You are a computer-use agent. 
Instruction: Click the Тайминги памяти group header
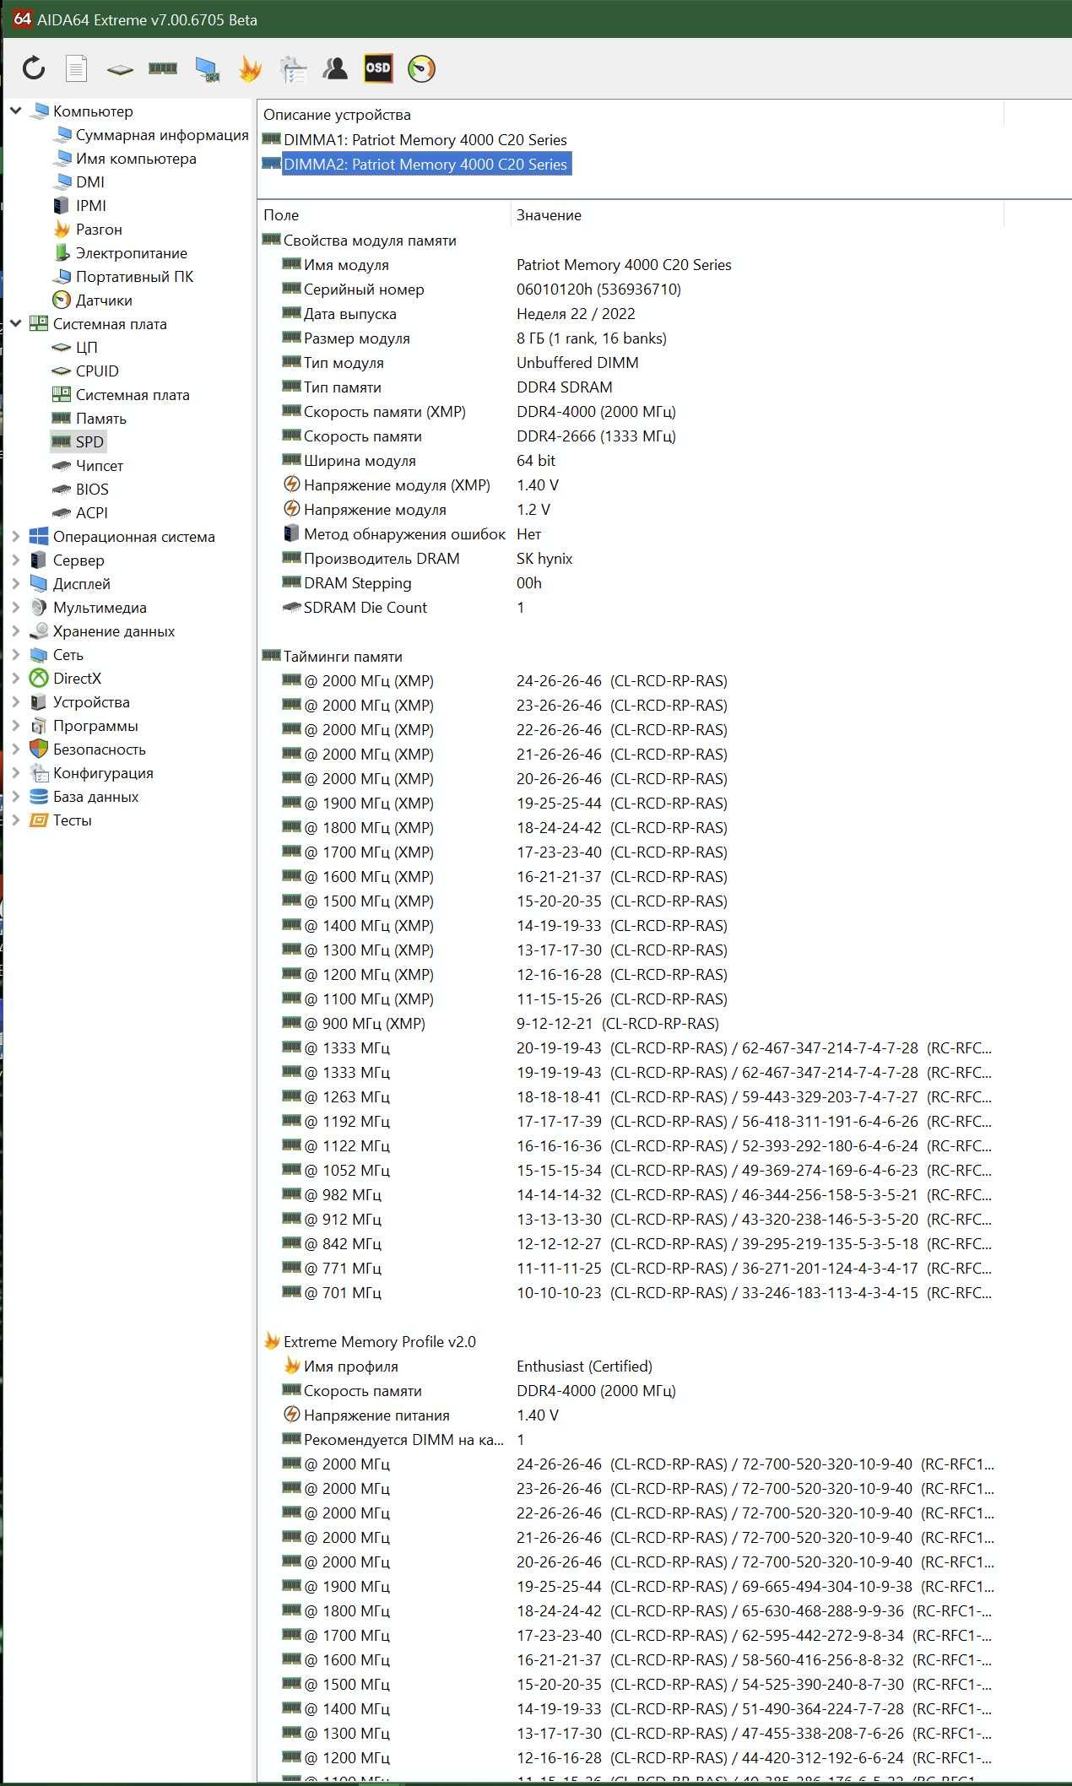[x=343, y=657]
